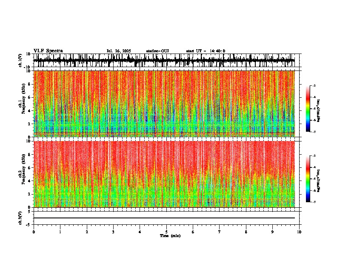Click the "4" tick on ch.2 frequency axis
Image resolution: width=337 pixels, height=260 pixels.
30,181
